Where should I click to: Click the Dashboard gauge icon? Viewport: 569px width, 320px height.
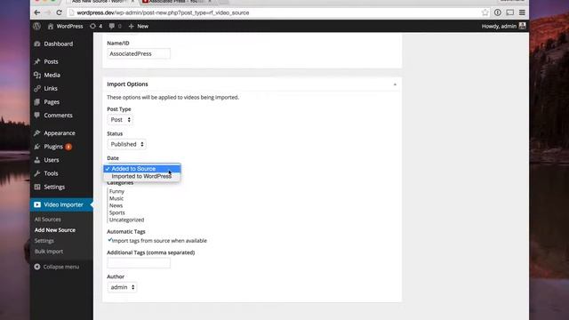coord(37,44)
